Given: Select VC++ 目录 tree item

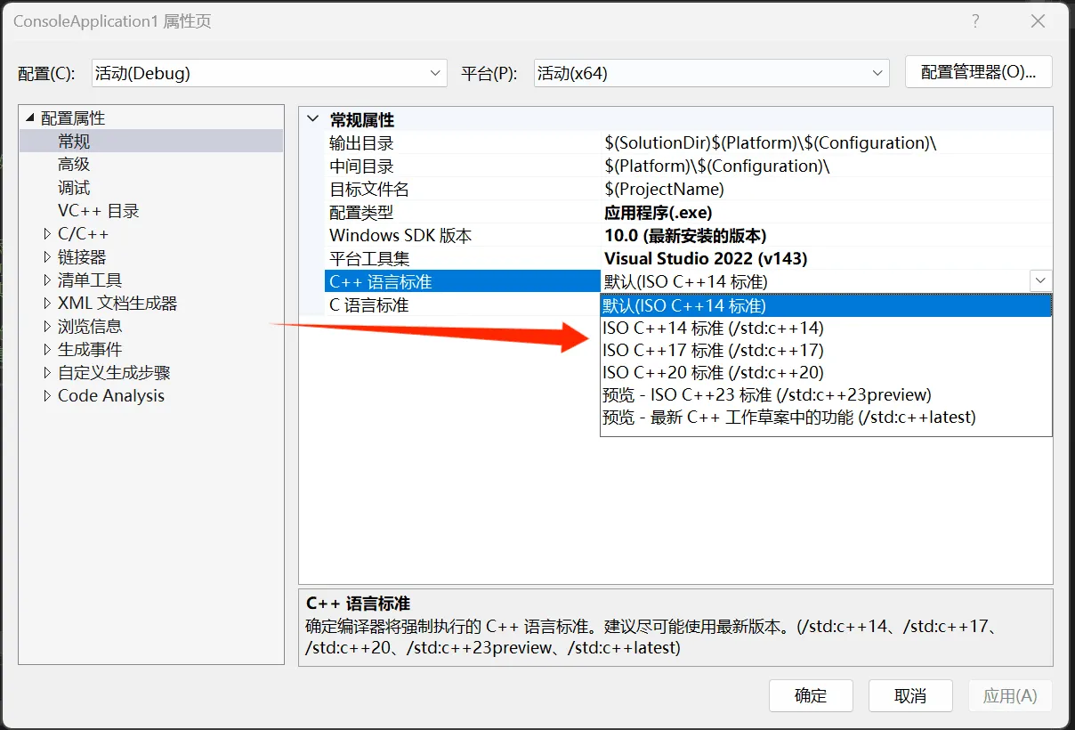Looking at the screenshot, I should click(98, 211).
